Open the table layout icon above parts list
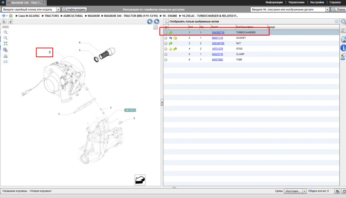The width and height of the screenshot is (346, 198). [x=336, y=21]
